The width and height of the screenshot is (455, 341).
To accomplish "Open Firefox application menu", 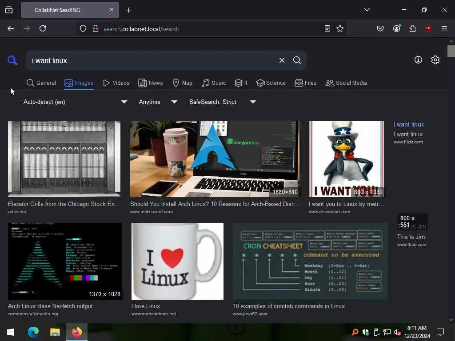I will (x=444, y=28).
